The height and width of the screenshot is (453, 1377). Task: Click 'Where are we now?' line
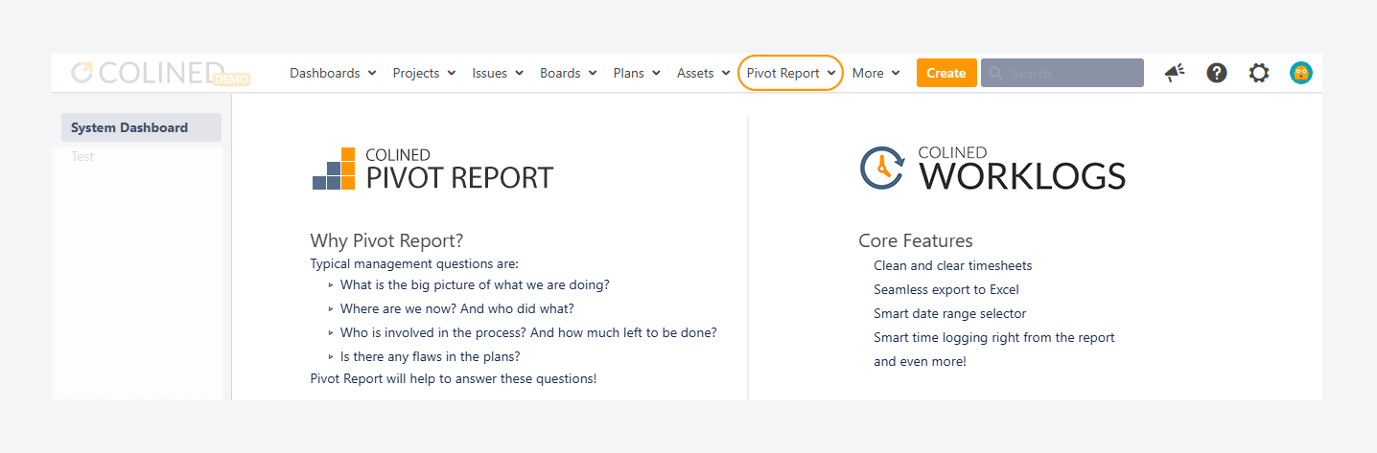point(457,308)
